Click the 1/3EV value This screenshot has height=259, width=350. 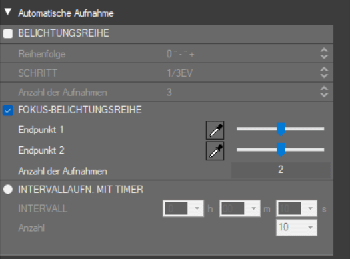pos(180,73)
